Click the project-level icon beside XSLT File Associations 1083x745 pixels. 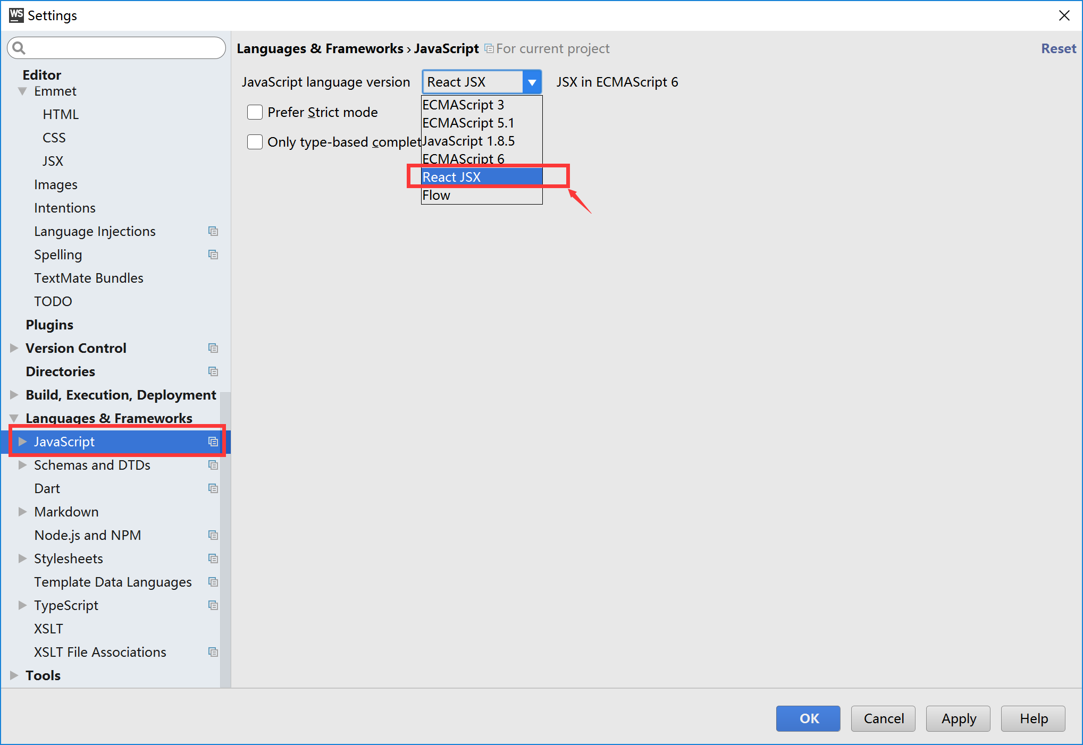click(x=213, y=652)
